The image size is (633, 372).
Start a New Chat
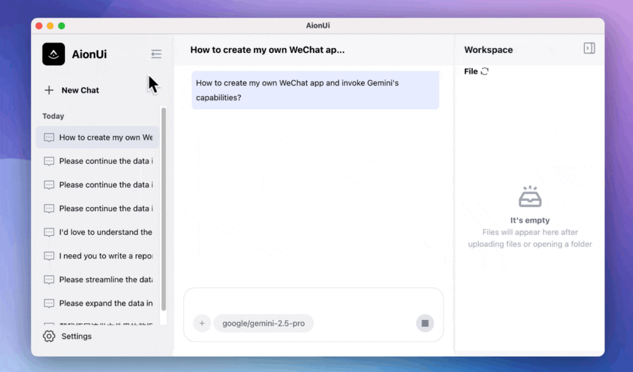[x=72, y=90]
